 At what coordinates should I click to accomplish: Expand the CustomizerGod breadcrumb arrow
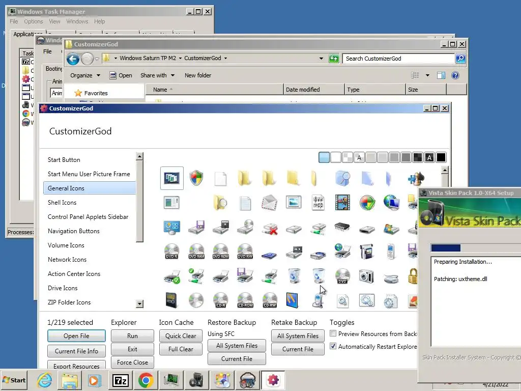[x=225, y=58]
